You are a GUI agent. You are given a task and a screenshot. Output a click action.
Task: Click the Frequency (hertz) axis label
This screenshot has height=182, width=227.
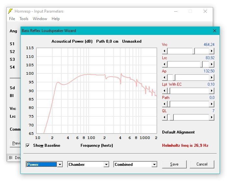coord(97,145)
